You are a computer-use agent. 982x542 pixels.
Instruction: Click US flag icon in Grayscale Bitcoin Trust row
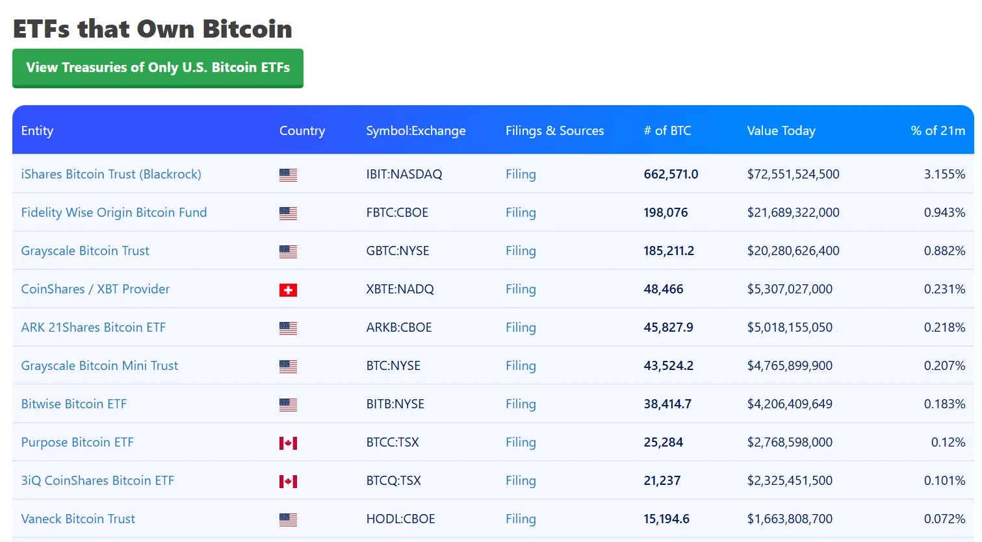coord(288,251)
